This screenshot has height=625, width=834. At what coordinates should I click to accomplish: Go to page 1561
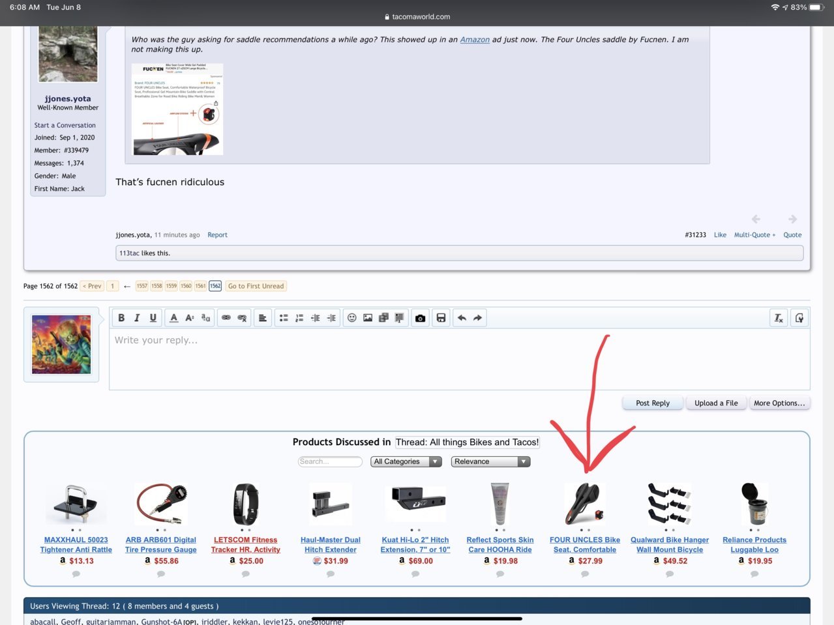coord(200,286)
